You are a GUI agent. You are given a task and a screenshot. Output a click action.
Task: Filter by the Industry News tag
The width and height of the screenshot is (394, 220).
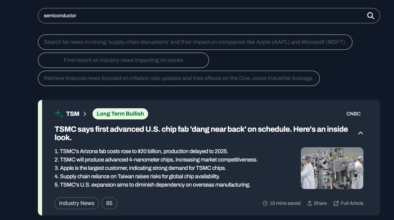click(x=77, y=203)
